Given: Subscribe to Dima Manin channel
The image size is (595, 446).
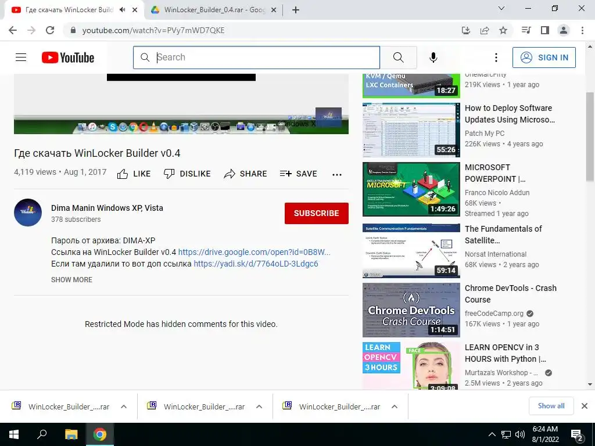Looking at the screenshot, I should 317,213.
